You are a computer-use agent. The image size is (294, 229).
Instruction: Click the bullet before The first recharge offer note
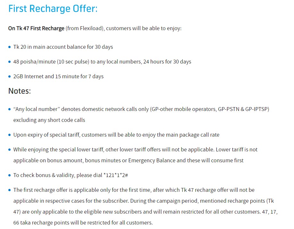(x=10, y=190)
